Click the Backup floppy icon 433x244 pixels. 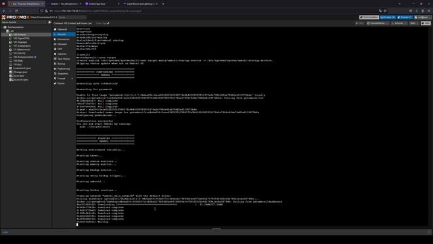[x=55, y=64]
